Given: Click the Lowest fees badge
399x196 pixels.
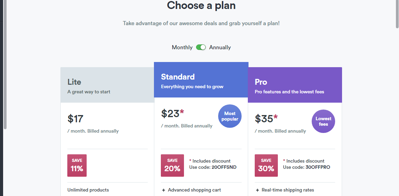Looking at the screenshot, I should (x=323, y=121).
